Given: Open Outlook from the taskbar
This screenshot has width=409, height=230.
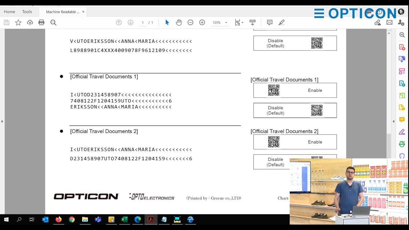Looking at the screenshot, I should point(45,219).
